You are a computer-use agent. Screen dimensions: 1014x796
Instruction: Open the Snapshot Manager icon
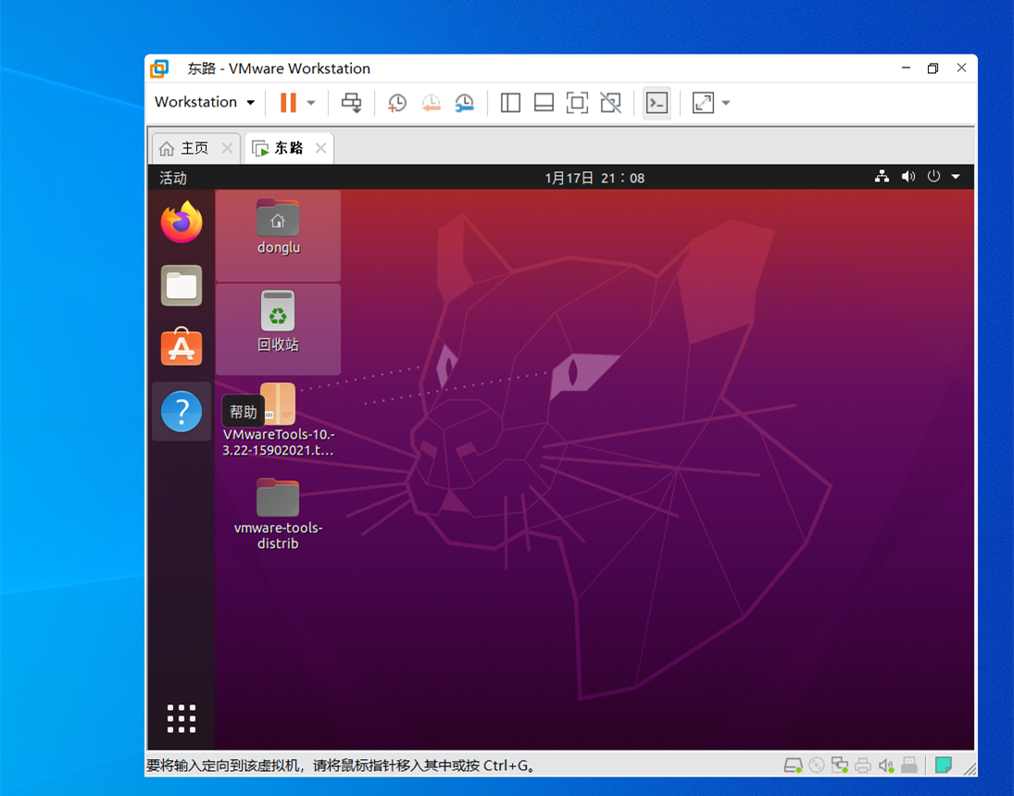tap(464, 102)
